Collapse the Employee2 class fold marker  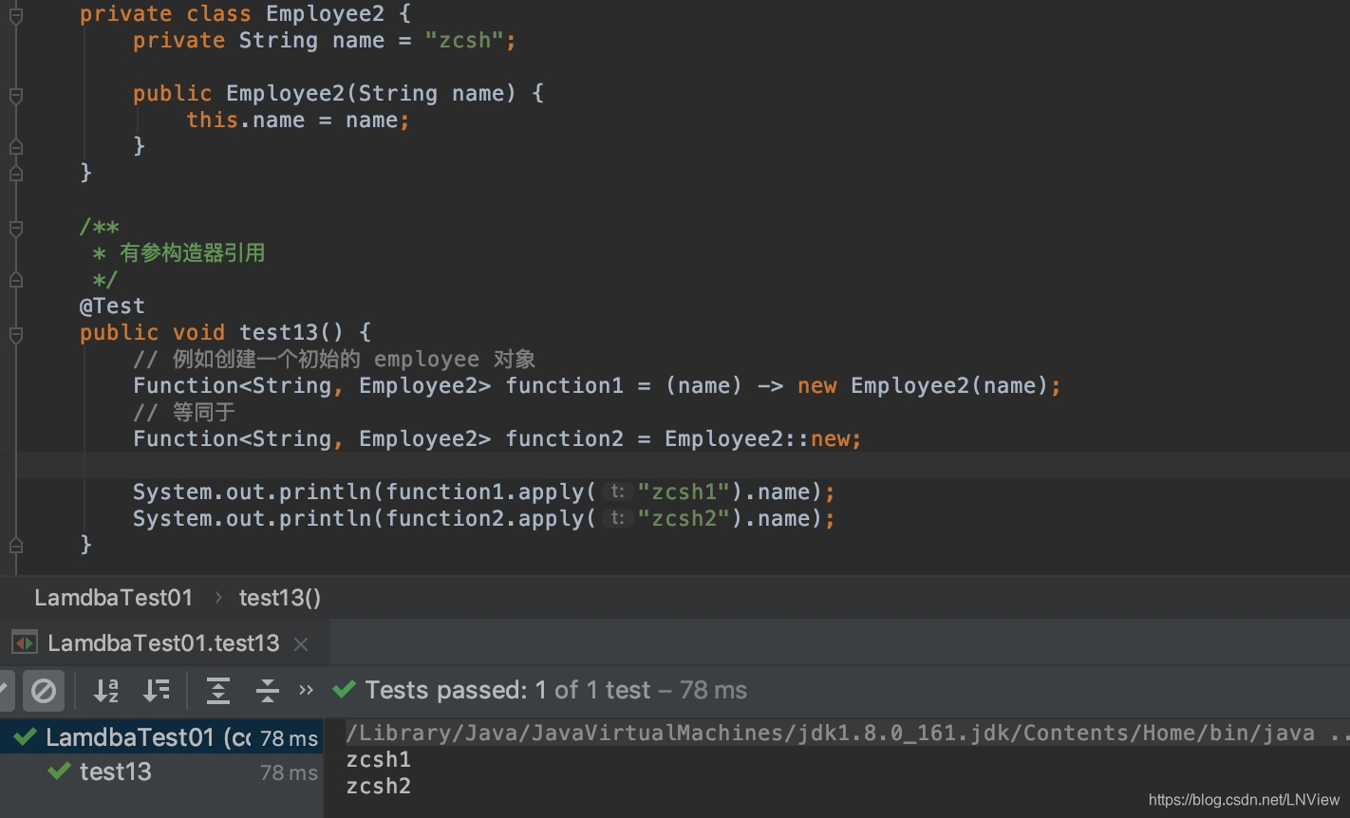[15, 14]
